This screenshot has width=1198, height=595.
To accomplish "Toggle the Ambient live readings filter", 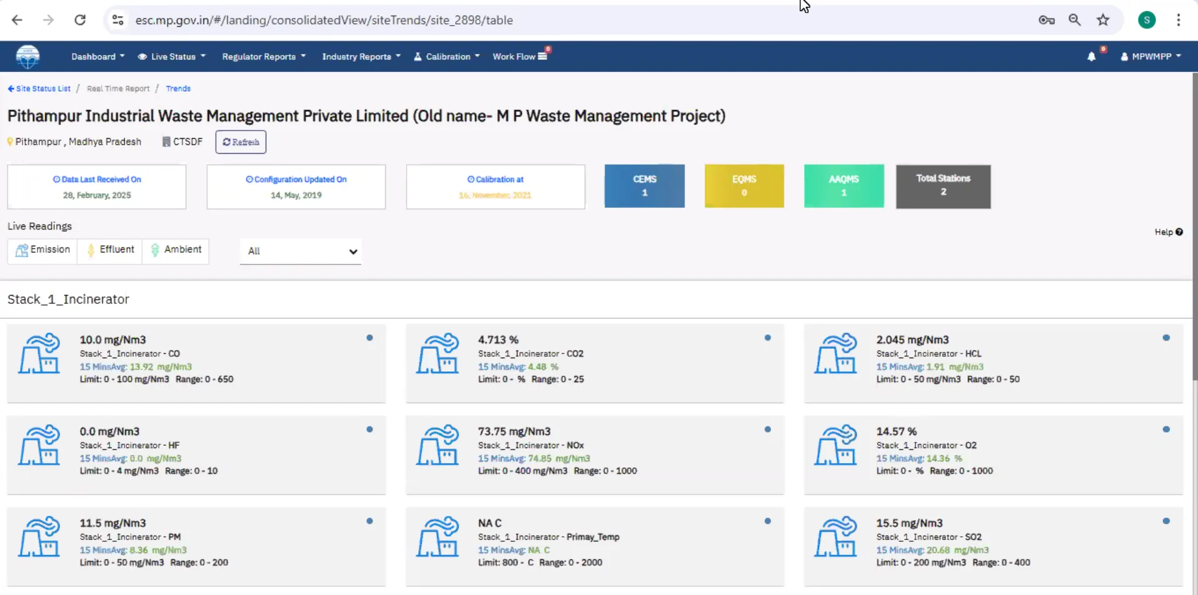I will click(176, 250).
